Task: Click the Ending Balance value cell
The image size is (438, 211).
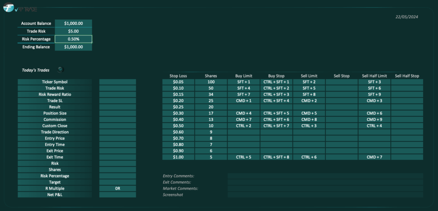Action: click(73, 47)
